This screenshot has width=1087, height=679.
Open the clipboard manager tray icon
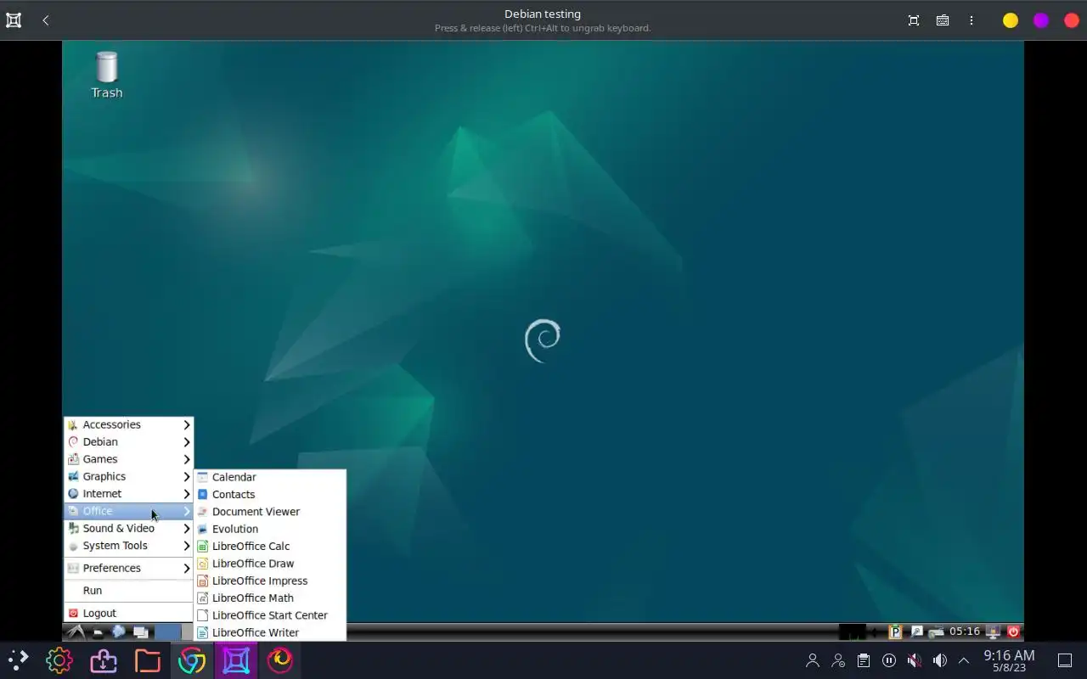[895, 632]
